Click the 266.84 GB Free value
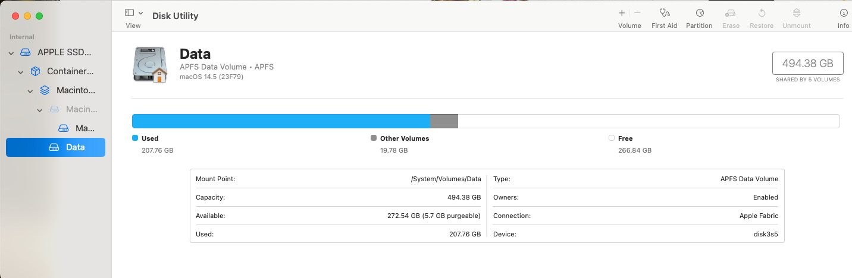 [x=635, y=150]
